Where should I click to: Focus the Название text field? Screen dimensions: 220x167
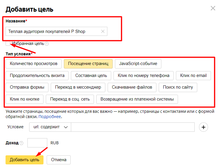(56, 31)
